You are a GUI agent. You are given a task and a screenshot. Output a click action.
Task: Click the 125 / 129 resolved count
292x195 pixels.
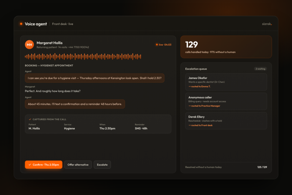click(262, 167)
